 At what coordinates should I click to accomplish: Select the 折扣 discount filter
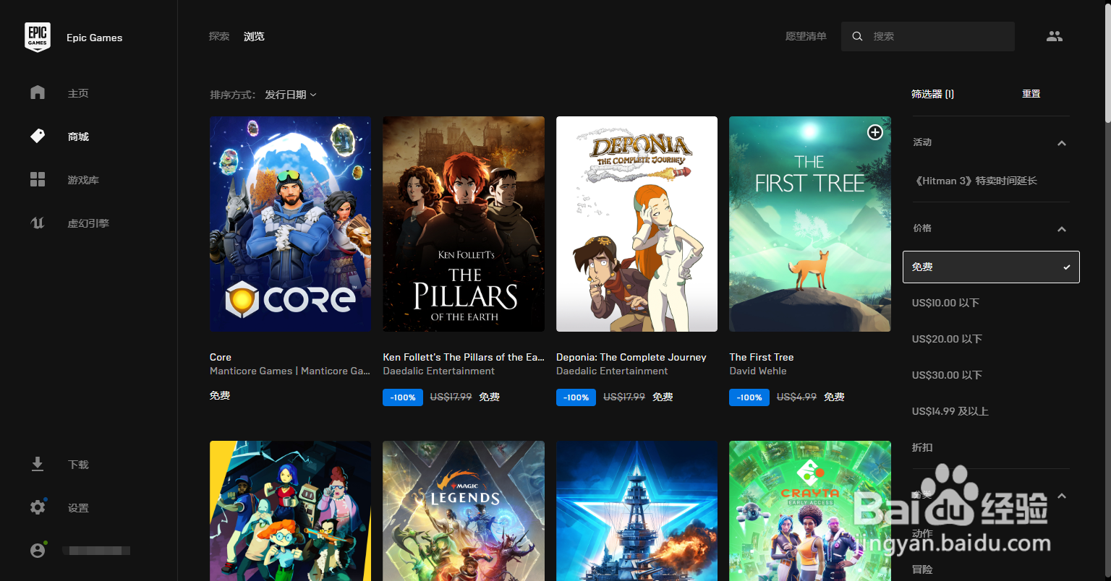pos(922,447)
